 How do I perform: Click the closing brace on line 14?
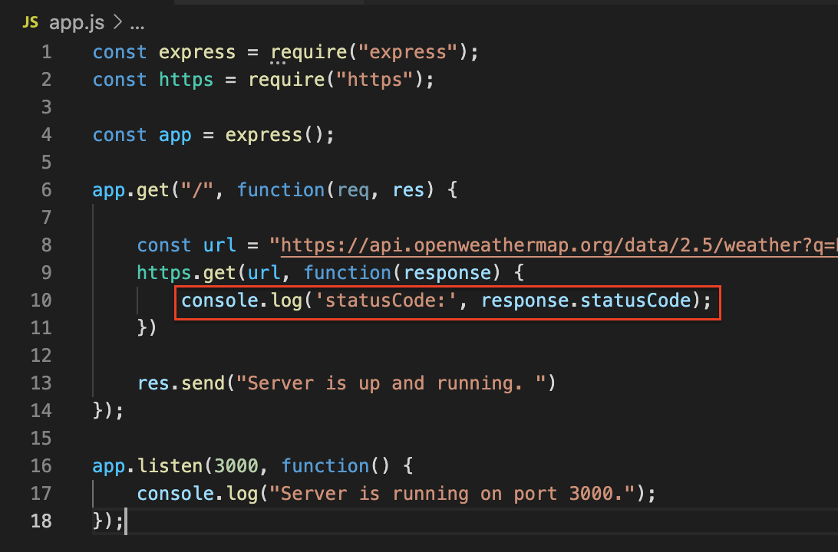tap(97, 411)
